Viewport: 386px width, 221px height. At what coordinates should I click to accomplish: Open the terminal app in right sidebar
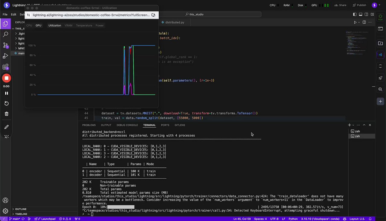(380, 29)
